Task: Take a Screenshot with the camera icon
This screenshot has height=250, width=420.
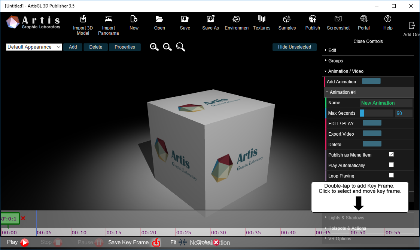Action: [x=338, y=19]
